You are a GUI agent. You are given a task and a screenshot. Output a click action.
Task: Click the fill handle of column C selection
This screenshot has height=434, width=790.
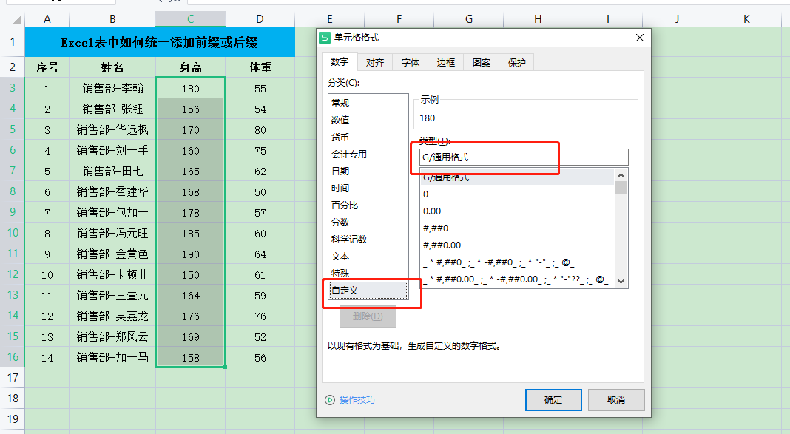(225, 367)
